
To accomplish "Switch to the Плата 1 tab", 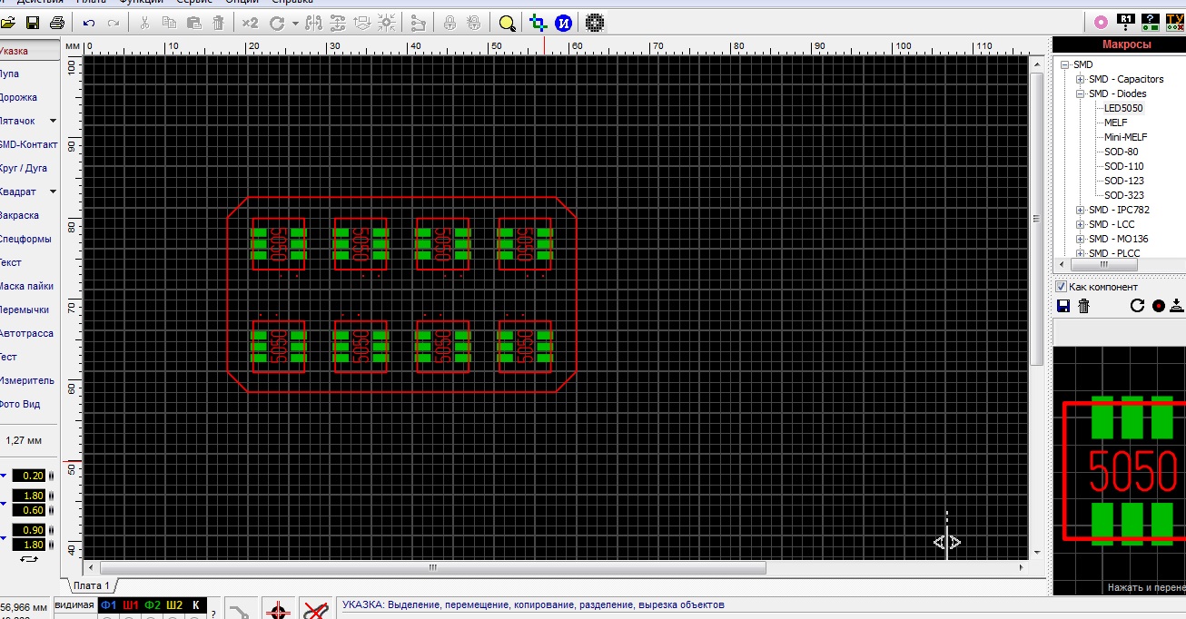I will 91,585.
